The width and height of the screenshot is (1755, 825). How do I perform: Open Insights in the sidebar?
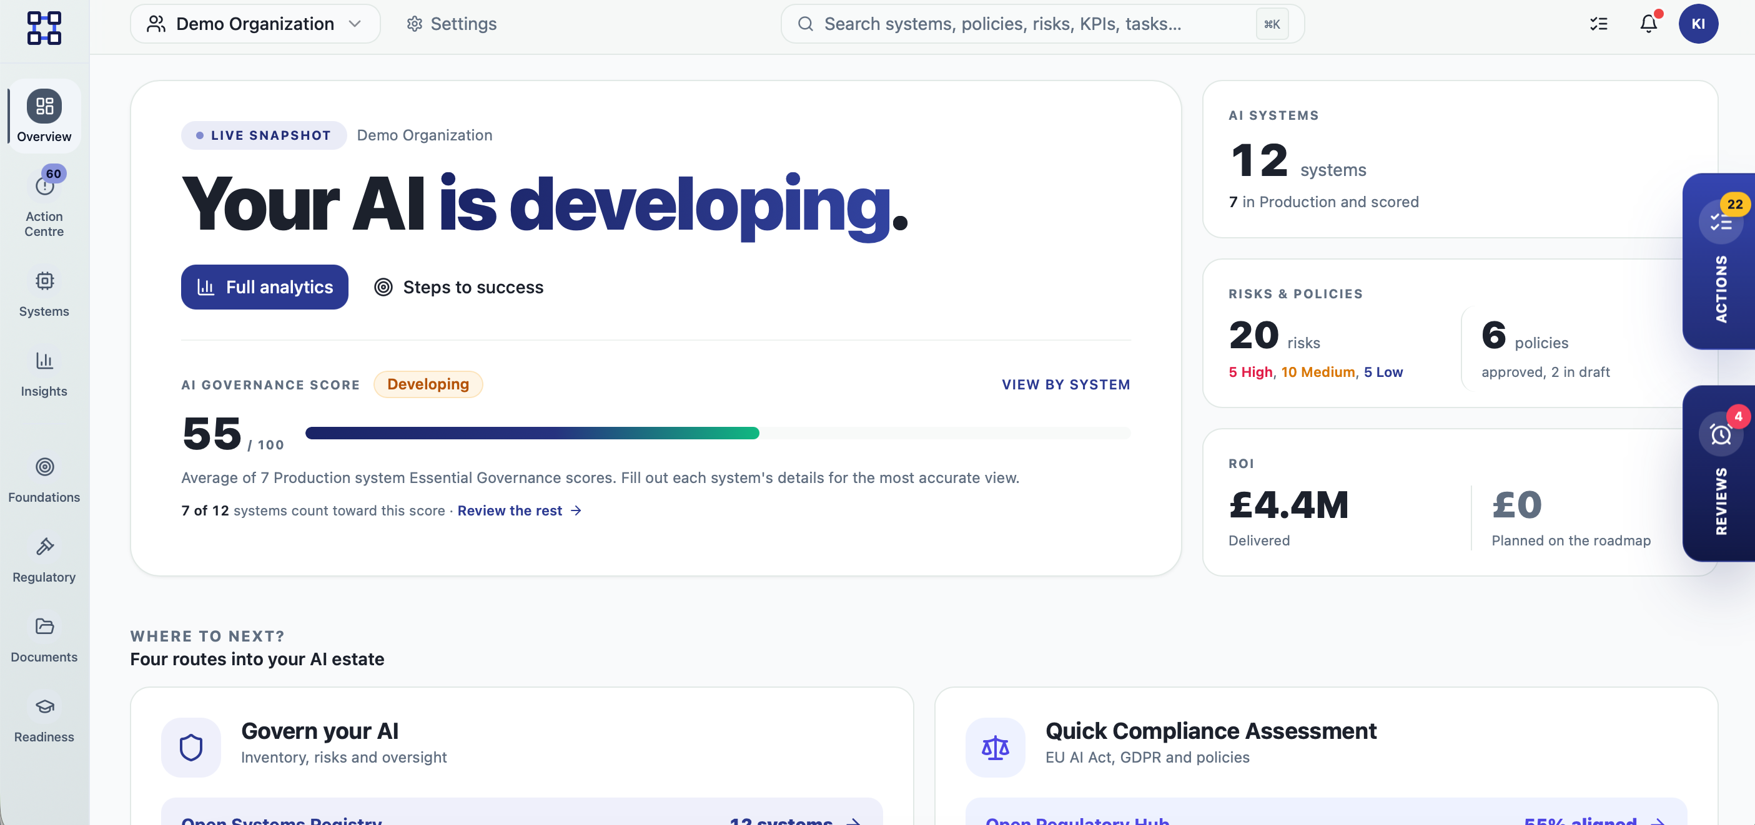44,374
